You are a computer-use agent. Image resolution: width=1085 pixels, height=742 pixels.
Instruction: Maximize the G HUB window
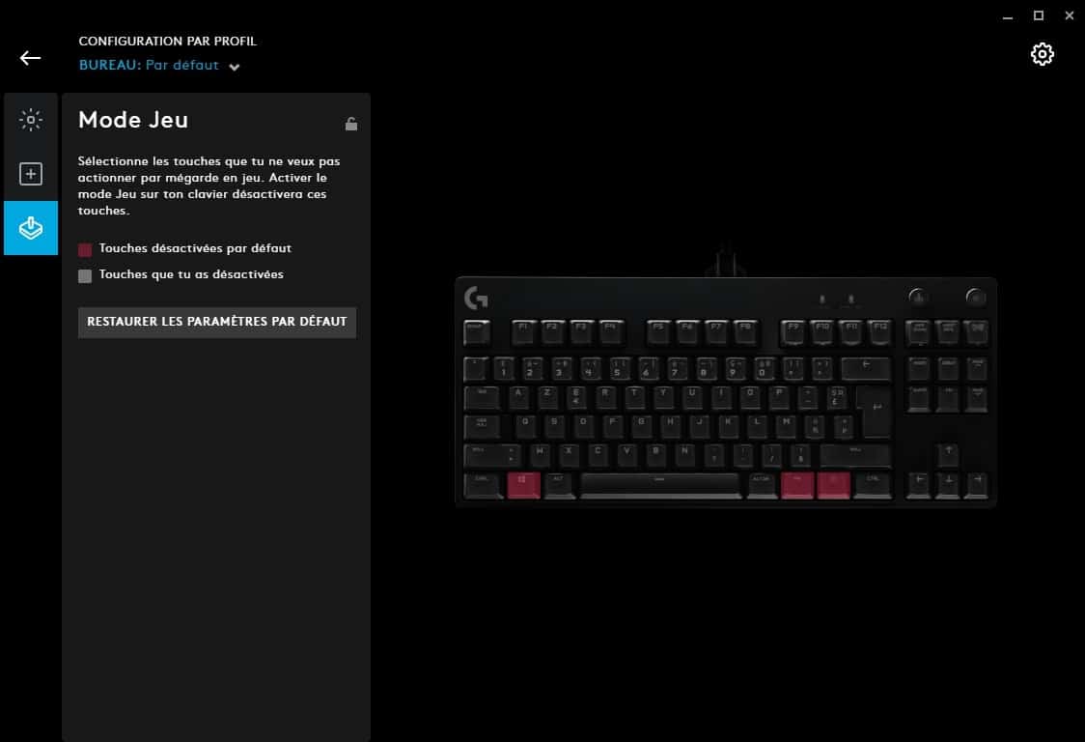pos(1038,15)
